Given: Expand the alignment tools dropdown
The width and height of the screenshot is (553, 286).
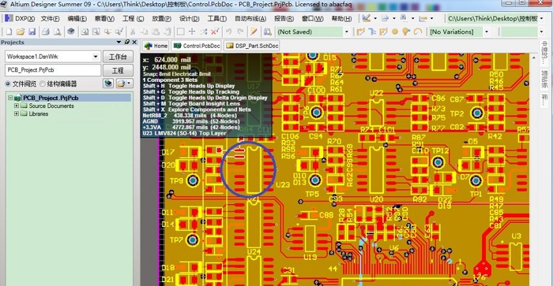Looking at the screenshot, I should (x=394, y=19).
